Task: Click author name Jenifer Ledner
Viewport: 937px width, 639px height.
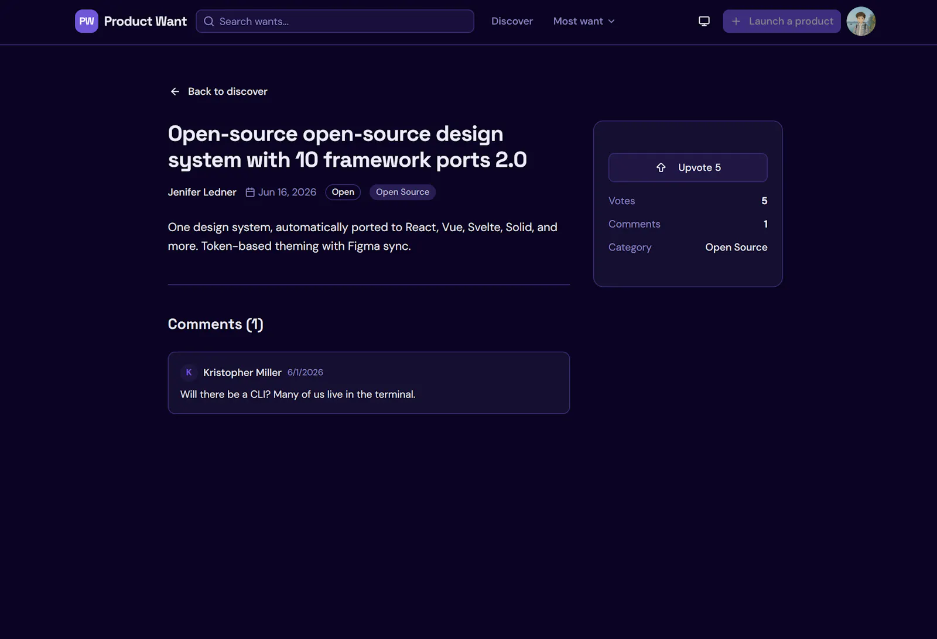Action: coord(202,192)
